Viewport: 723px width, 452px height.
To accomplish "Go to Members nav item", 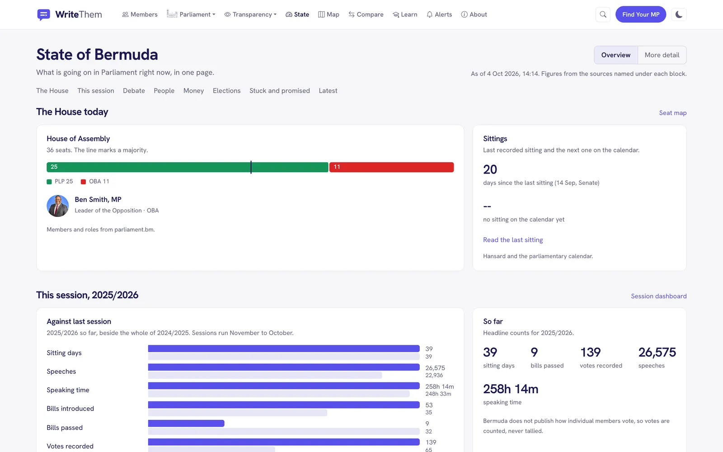I will (x=140, y=14).
